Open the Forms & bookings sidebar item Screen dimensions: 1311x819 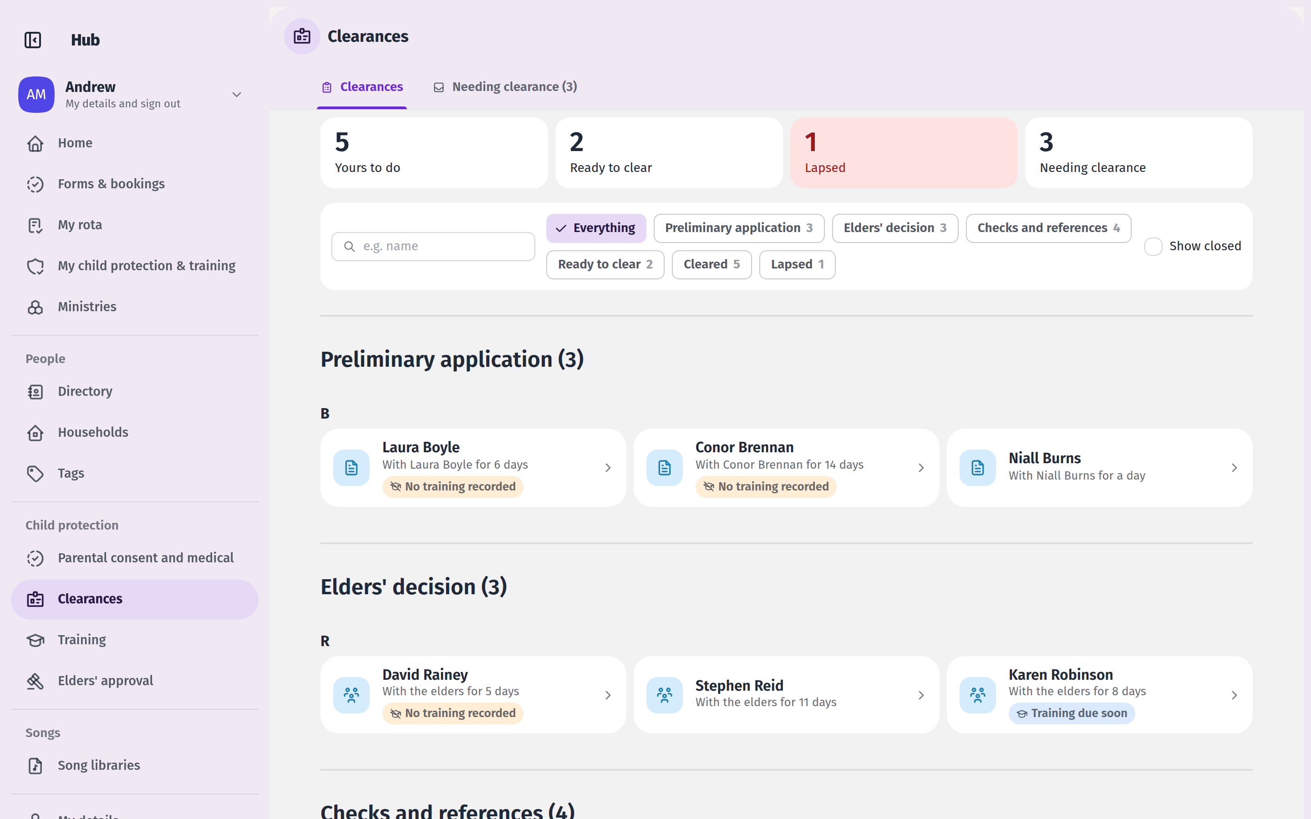pyautogui.click(x=134, y=184)
